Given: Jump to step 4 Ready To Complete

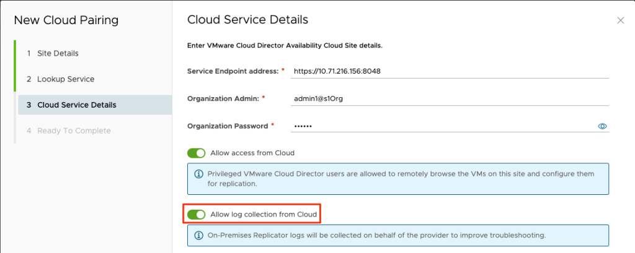Looking at the screenshot, I should [x=73, y=131].
